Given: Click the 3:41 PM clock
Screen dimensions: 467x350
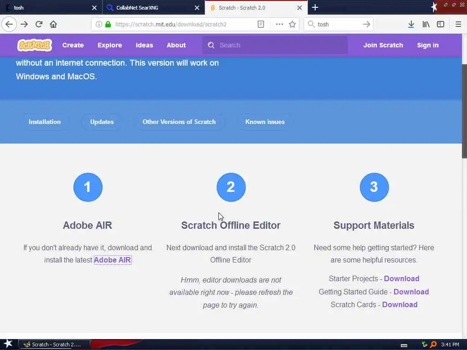Looking at the screenshot, I should point(450,345).
